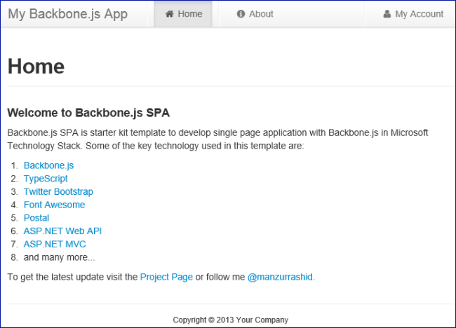Click the Welcome to Backbone.js SPA heading
The width and height of the screenshot is (456, 328).
point(88,113)
